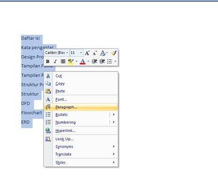Choose Cut from context menu
The height and width of the screenshot is (176, 218).
tap(81, 76)
